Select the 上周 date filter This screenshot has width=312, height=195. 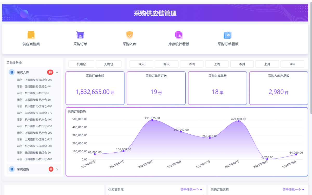point(217,64)
